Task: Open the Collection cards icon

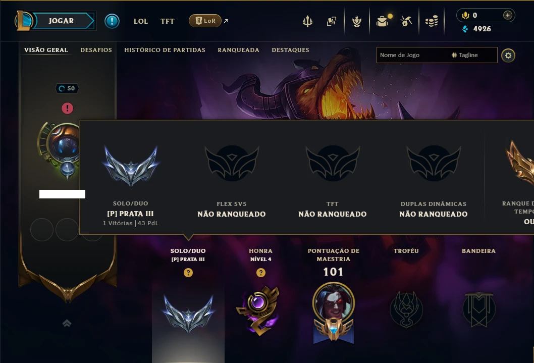Action: pyautogui.click(x=332, y=21)
